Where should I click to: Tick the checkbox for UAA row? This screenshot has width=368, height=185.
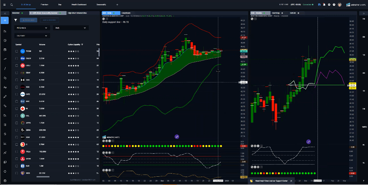click(16, 80)
